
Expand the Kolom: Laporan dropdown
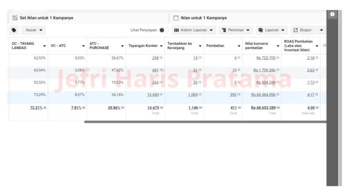[x=194, y=30]
